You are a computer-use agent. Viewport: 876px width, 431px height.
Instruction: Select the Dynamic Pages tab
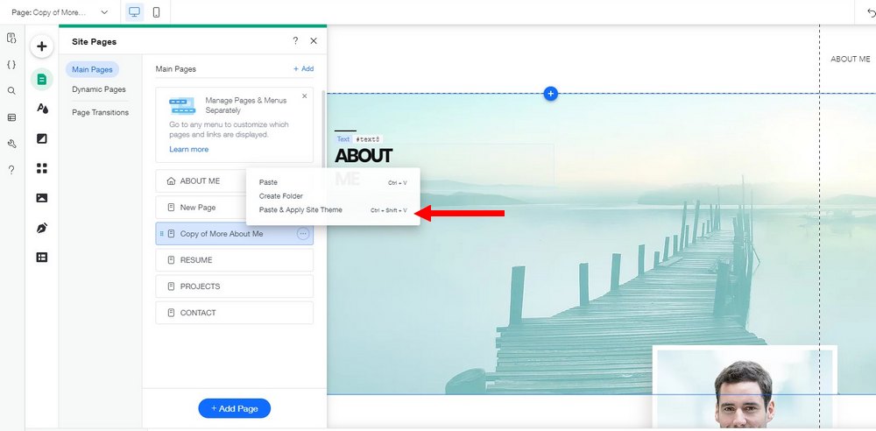click(99, 88)
